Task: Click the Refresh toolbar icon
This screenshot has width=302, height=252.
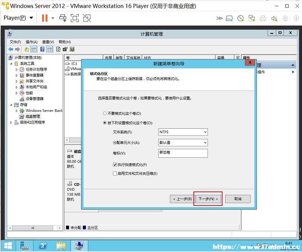Action: (58, 49)
